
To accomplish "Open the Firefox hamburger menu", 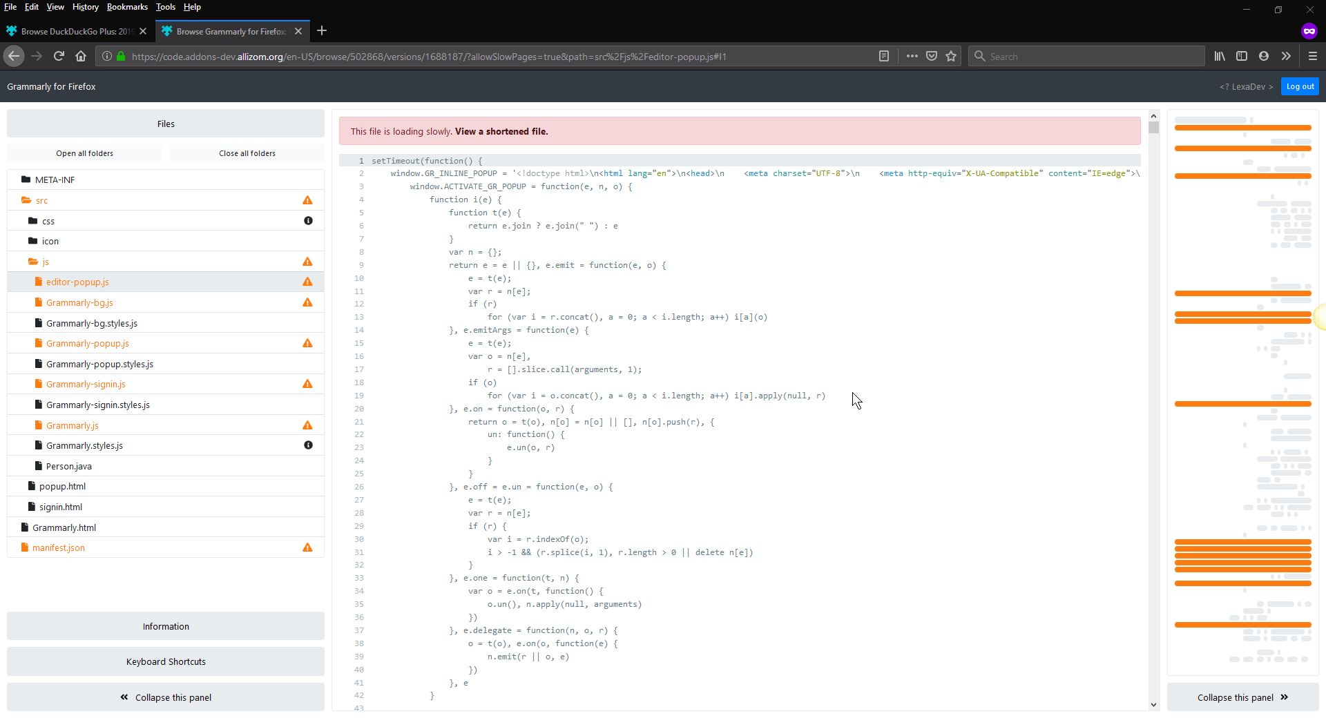I will point(1313,57).
